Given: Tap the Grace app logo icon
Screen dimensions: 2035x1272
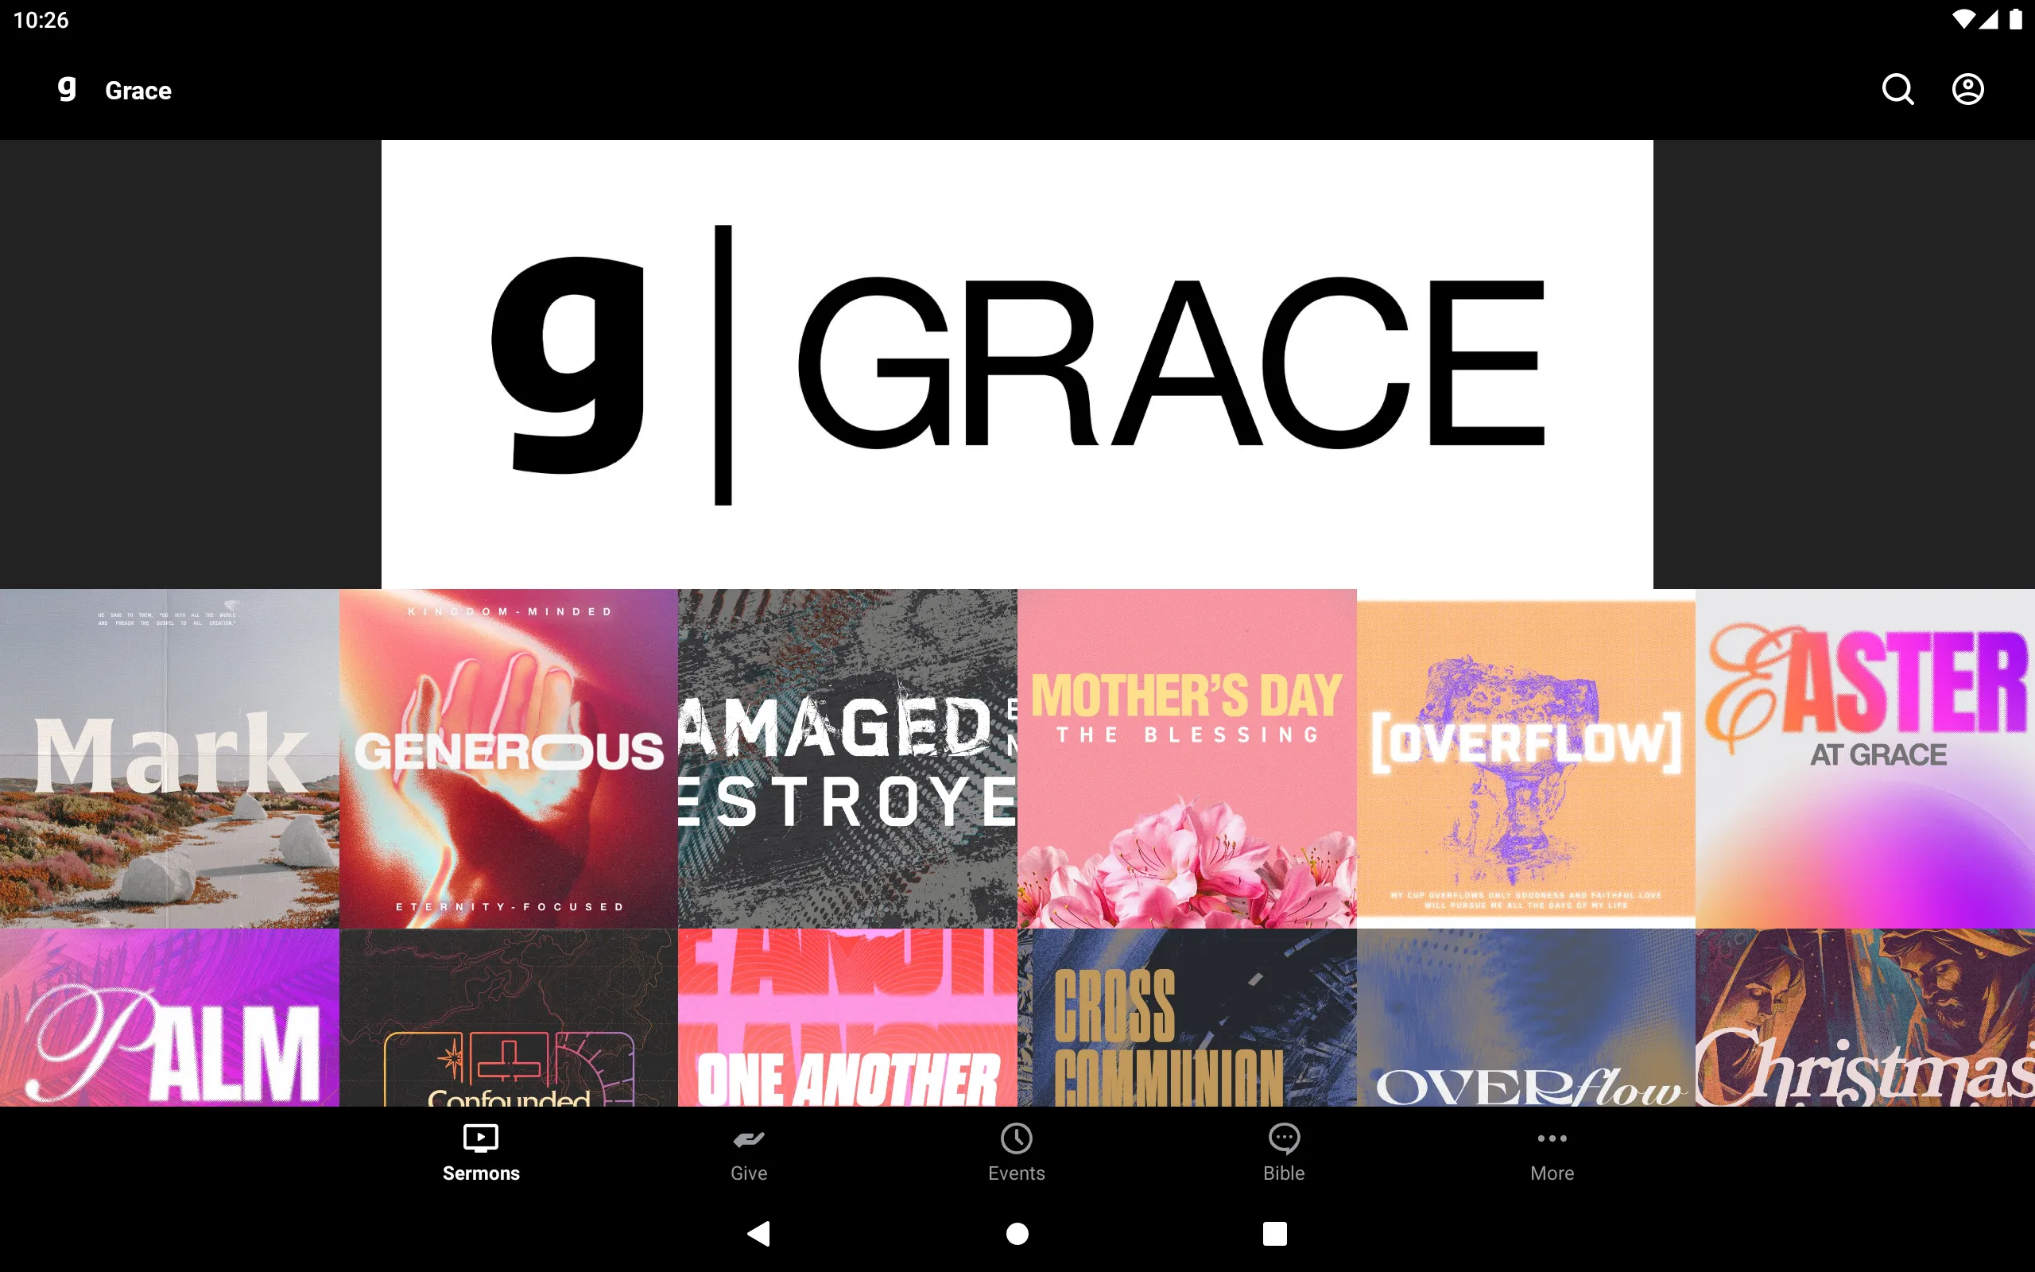Looking at the screenshot, I should pos(68,89).
